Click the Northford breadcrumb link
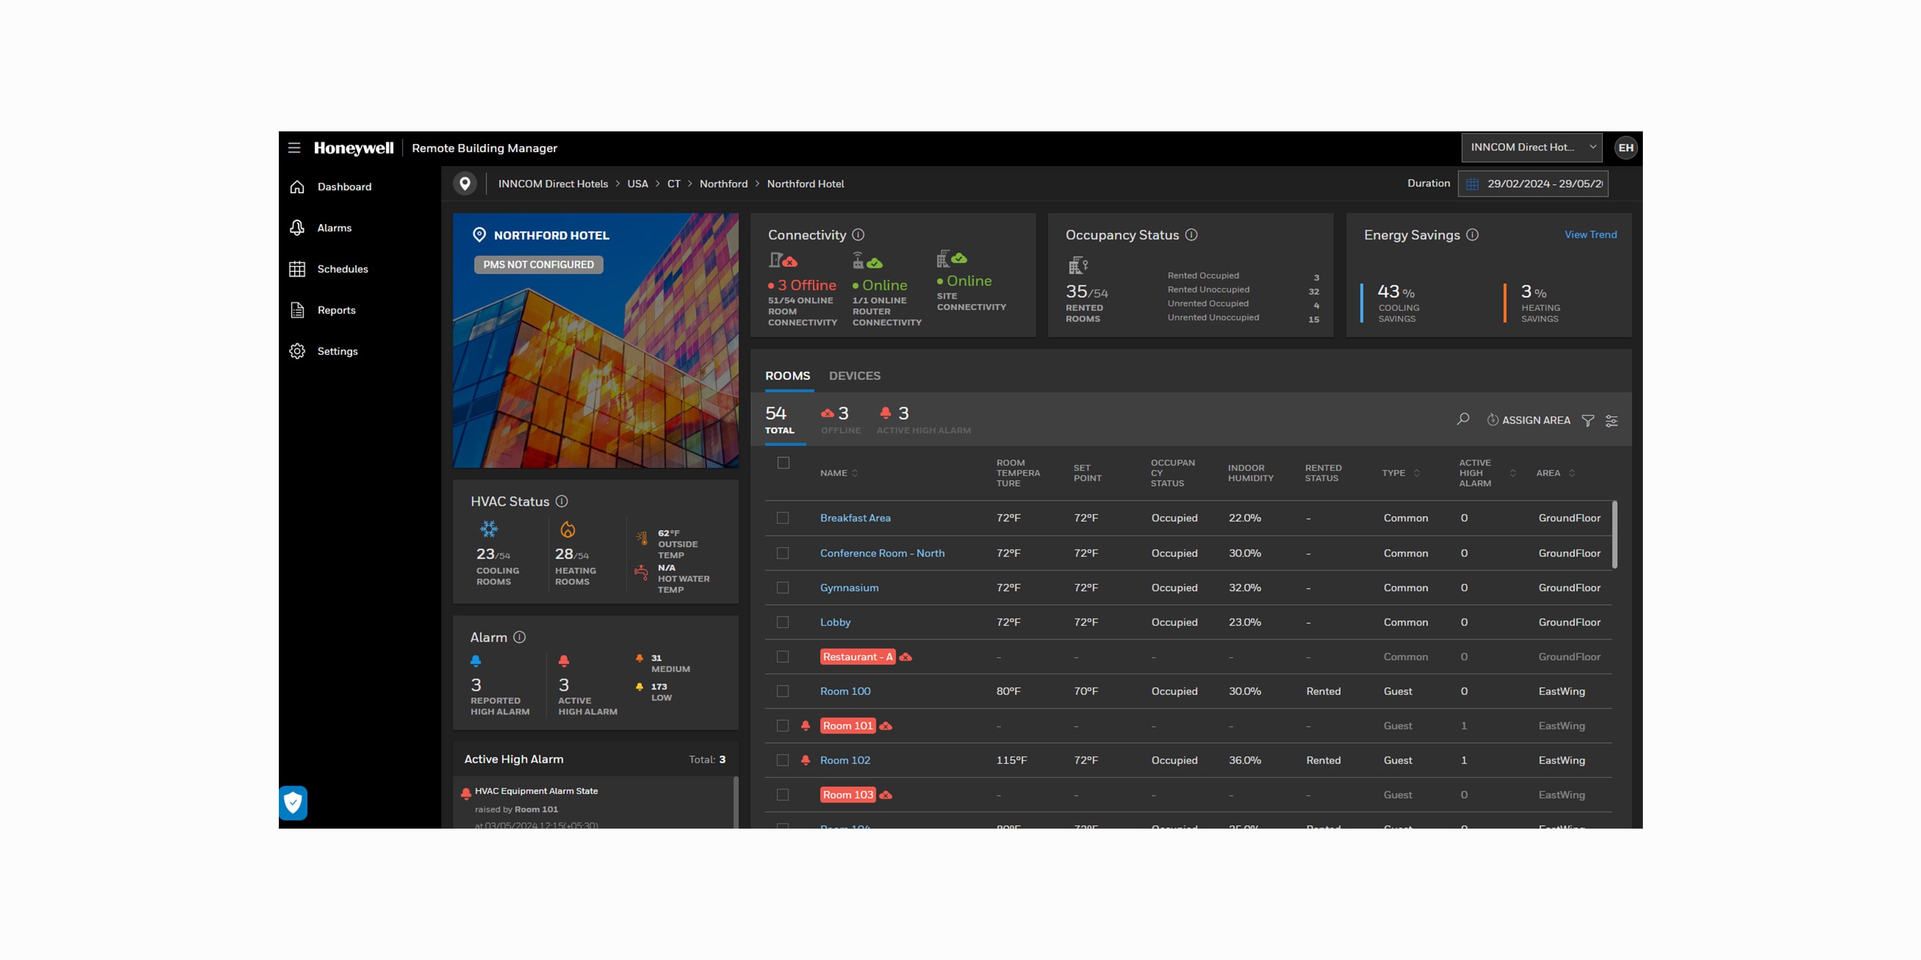This screenshot has width=1921, height=960. [723, 184]
